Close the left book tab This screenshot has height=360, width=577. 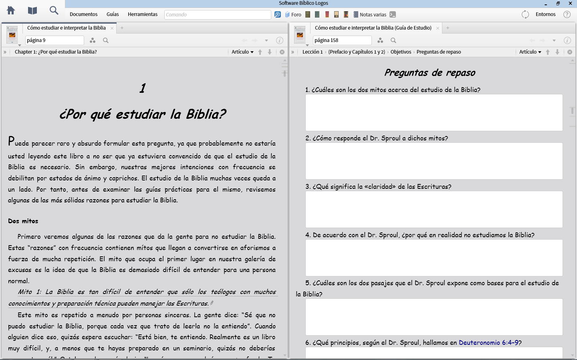pyautogui.click(x=112, y=28)
